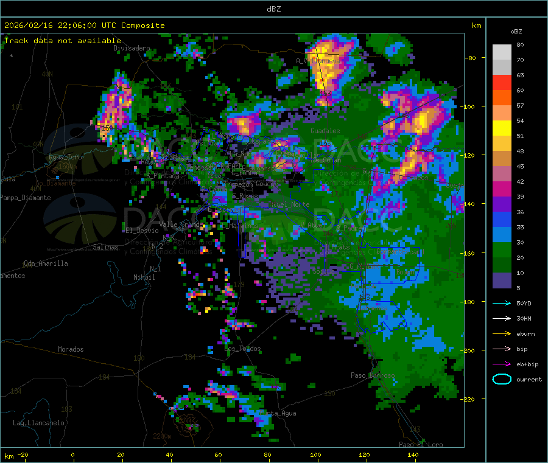Click the 'Lag.Llancanelo' place label

coord(38,423)
